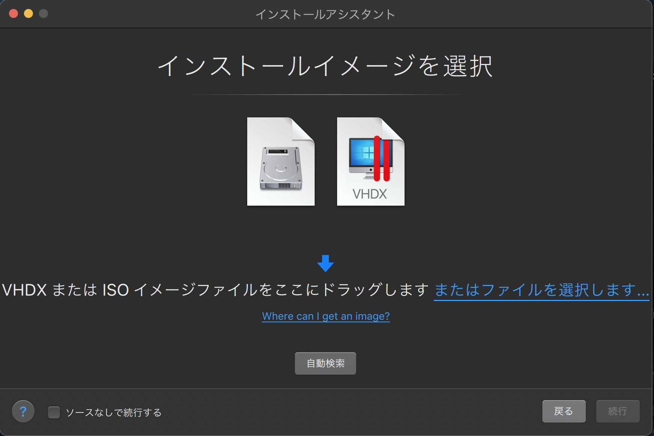This screenshot has width=654, height=436.
Task: Click the blue down arrow drop indicator
Action: (326, 263)
